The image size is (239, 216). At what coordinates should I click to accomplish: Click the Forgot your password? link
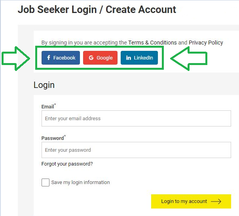pyautogui.click(x=67, y=164)
